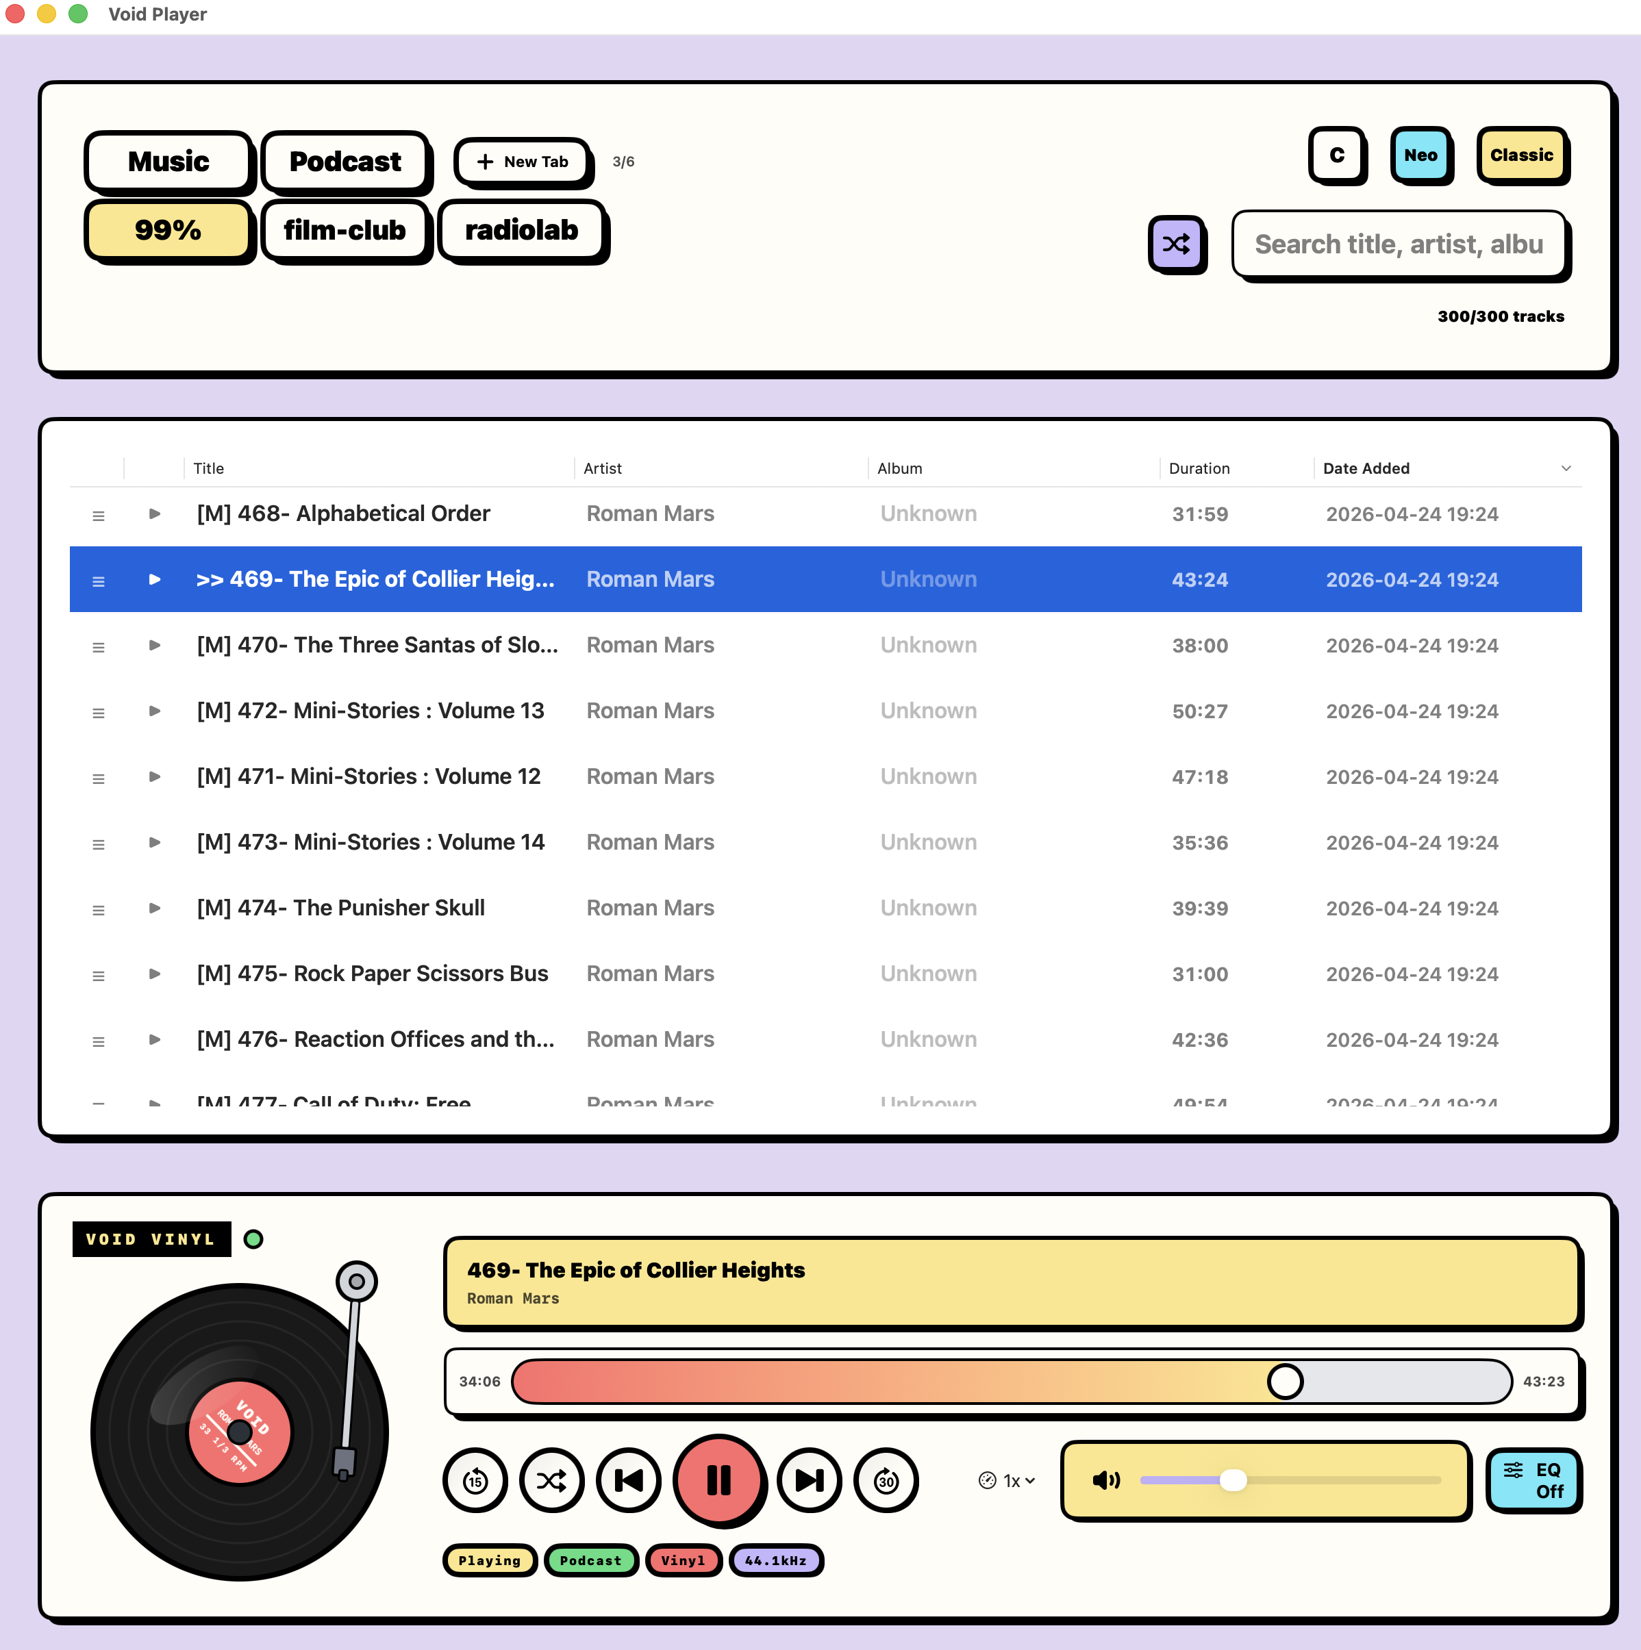This screenshot has width=1641, height=1650.
Task: Skip back 15 seconds
Action: point(475,1480)
